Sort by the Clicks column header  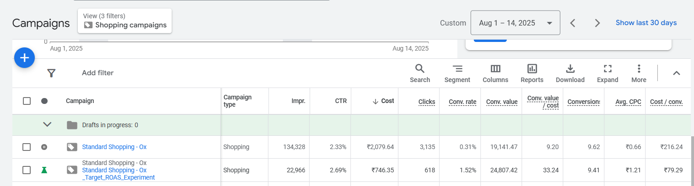click(427, 101)
